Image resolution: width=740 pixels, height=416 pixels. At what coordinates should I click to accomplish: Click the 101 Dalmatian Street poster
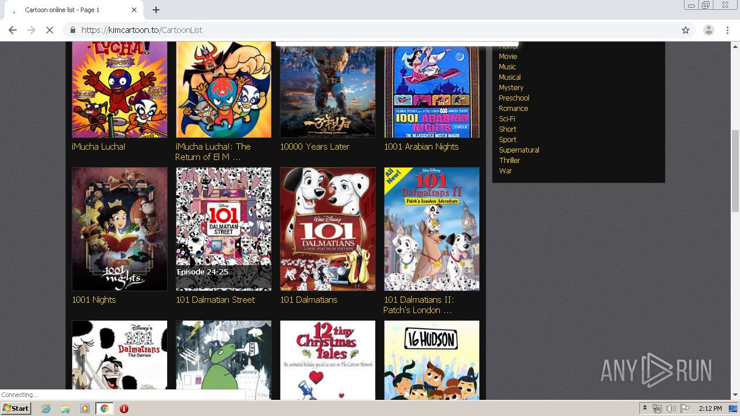(x=224, y=229)
